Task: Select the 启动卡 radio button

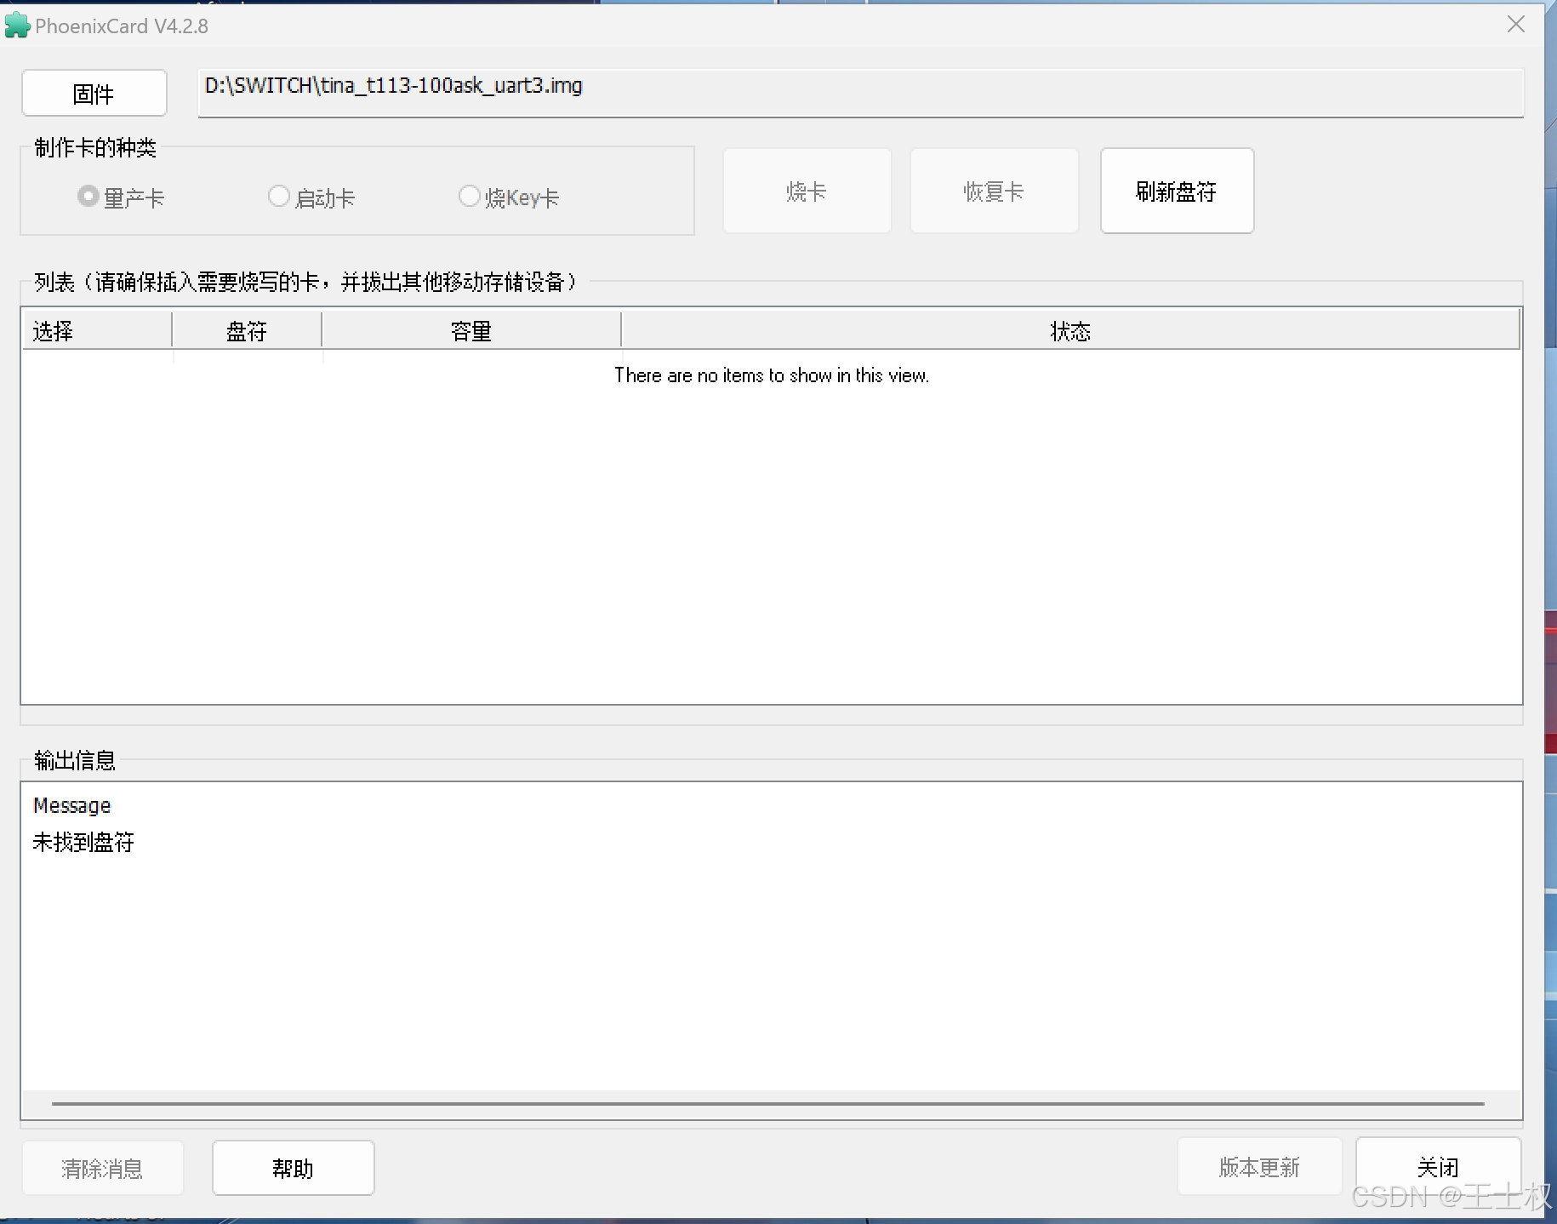Action: 278,197
